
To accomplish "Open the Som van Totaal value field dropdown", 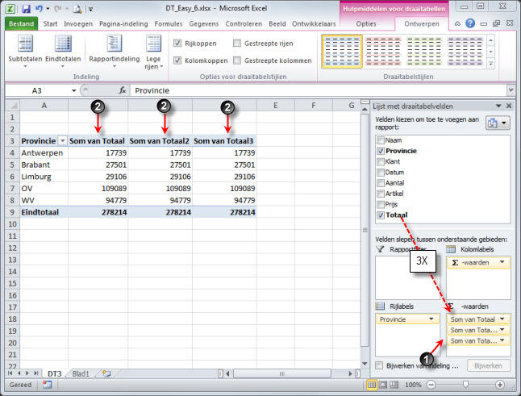I will pos(502,319).
